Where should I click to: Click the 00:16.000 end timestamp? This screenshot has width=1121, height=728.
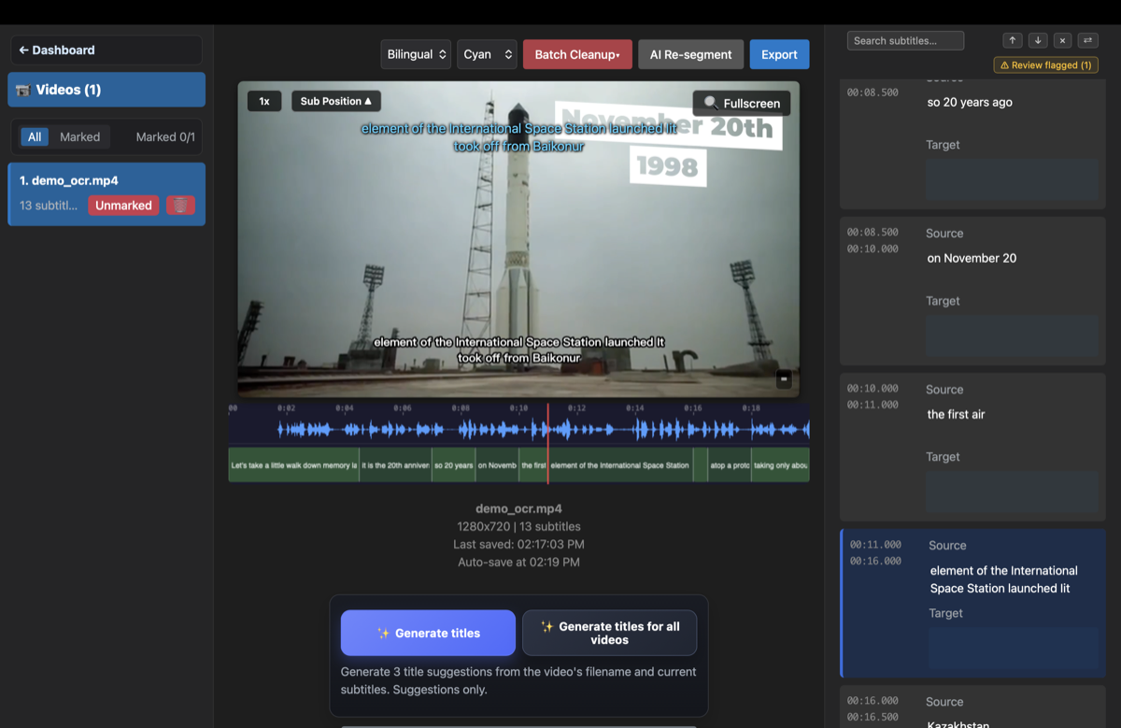875,561
